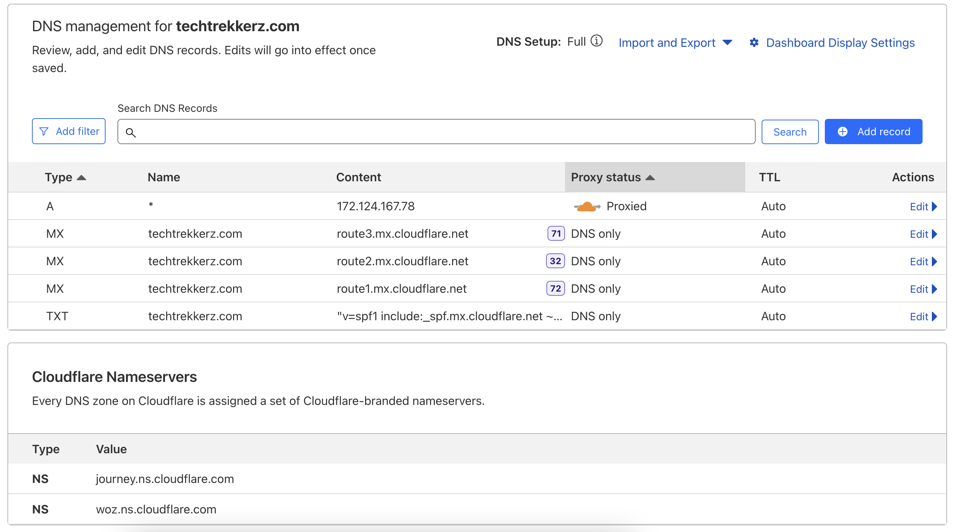Click priority badge 72 on route1 record
The width and height of the screenshot is (959, 532).
click(555, 289)
